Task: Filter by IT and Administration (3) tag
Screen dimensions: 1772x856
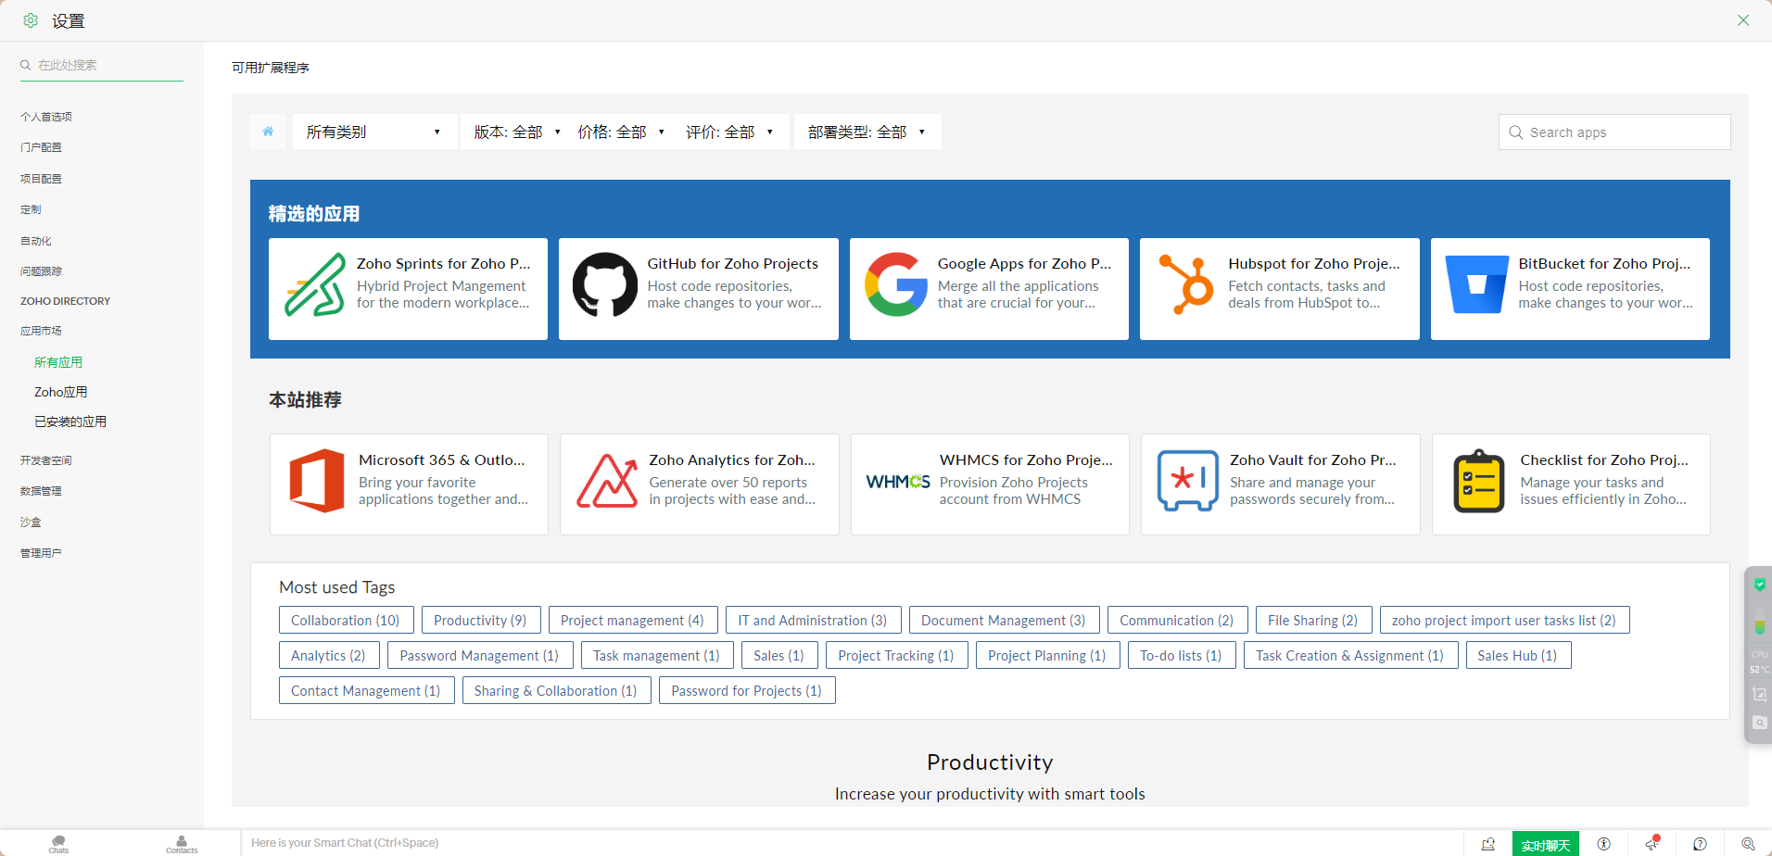Action: 813,620
